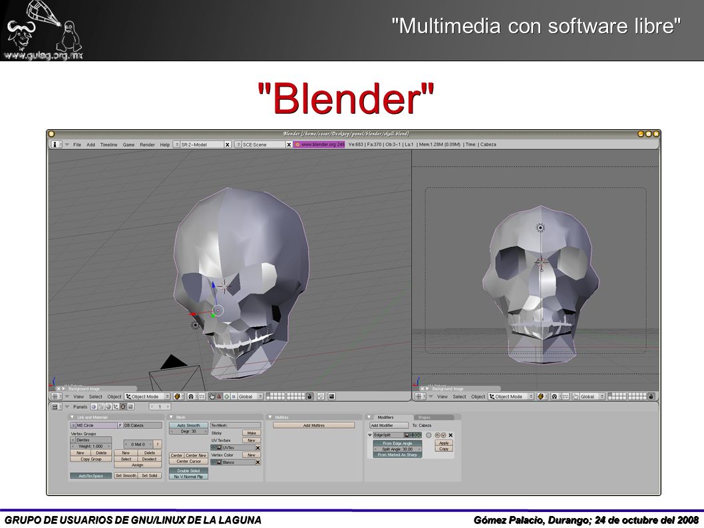Open the info window type selector icon

pyautogui.click(x=56, y=144)
